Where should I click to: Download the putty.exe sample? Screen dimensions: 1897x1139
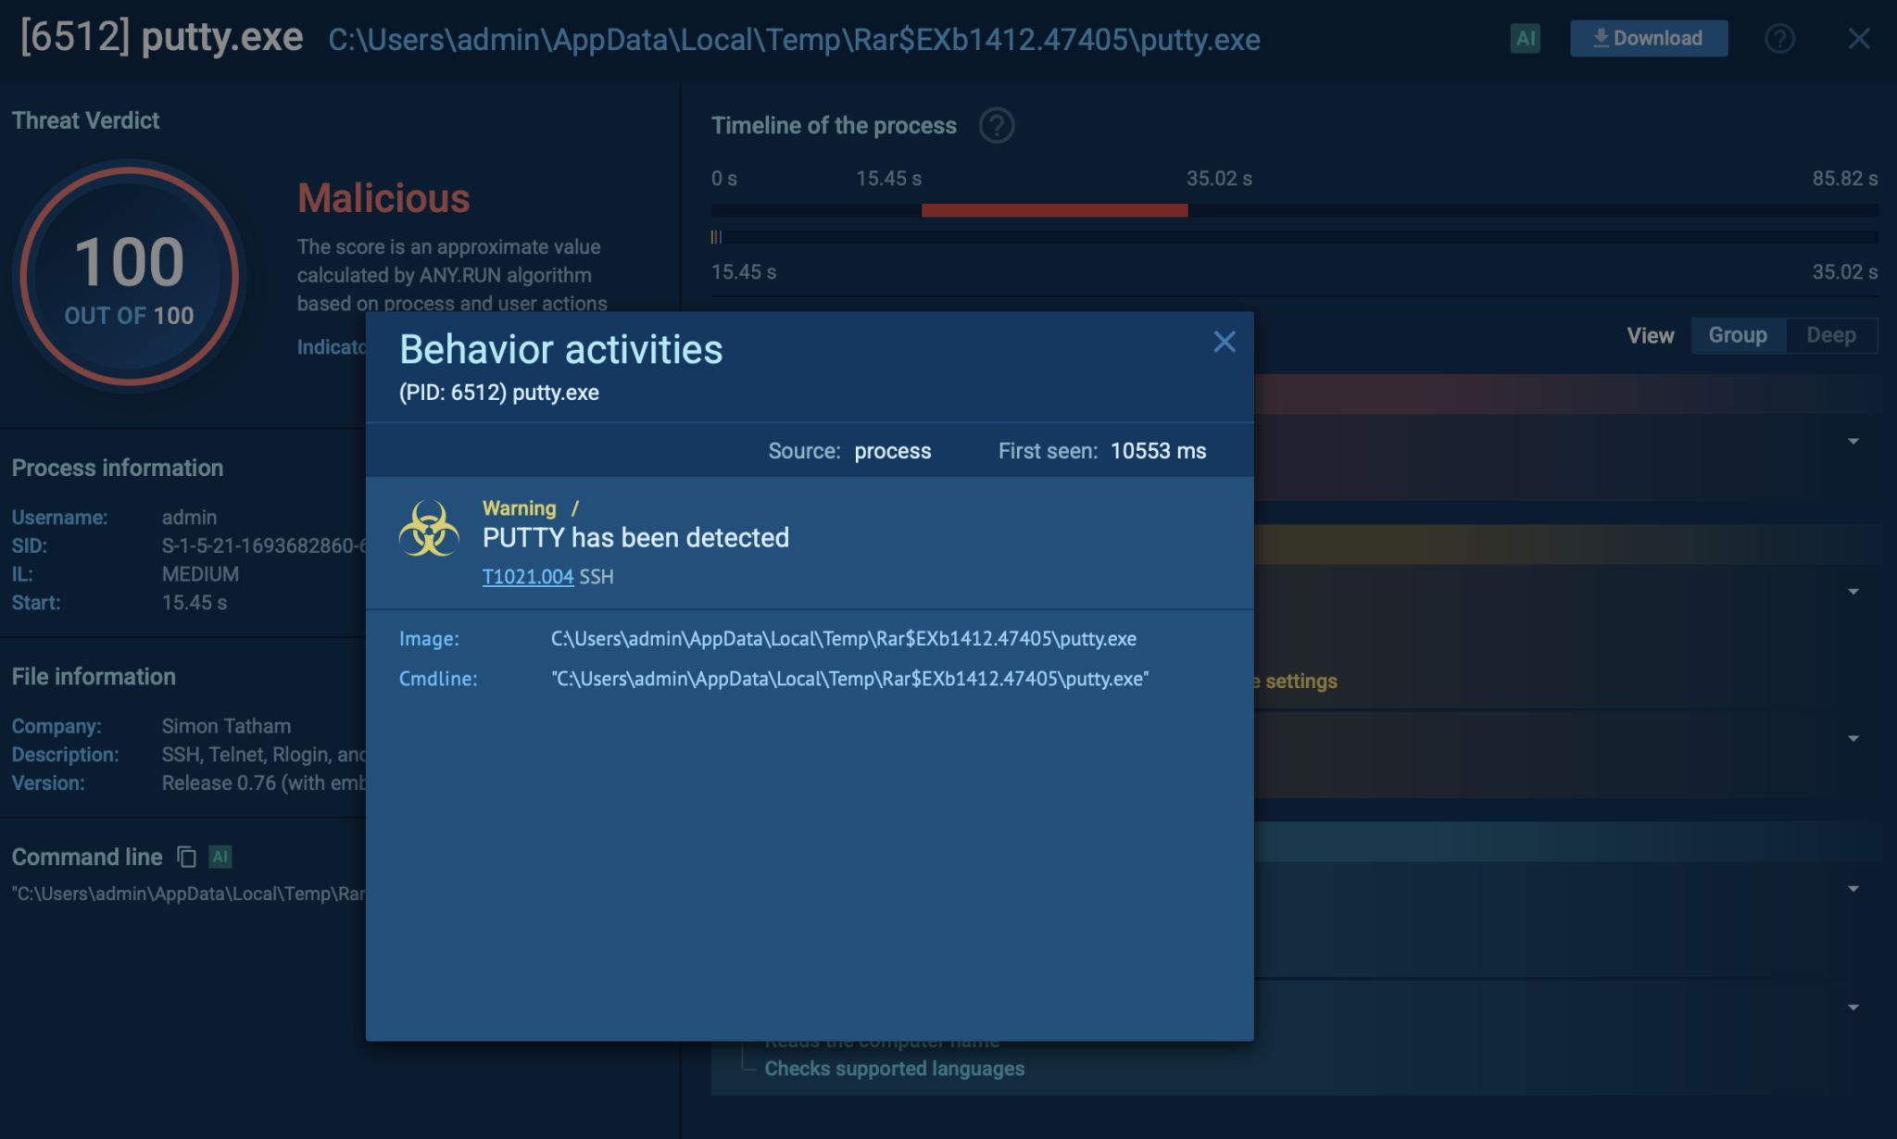point(1648,38)
